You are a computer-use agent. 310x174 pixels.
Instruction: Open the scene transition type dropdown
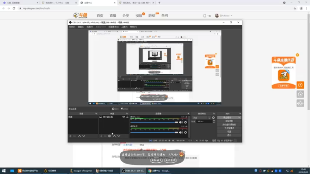[x=201, y=118]
